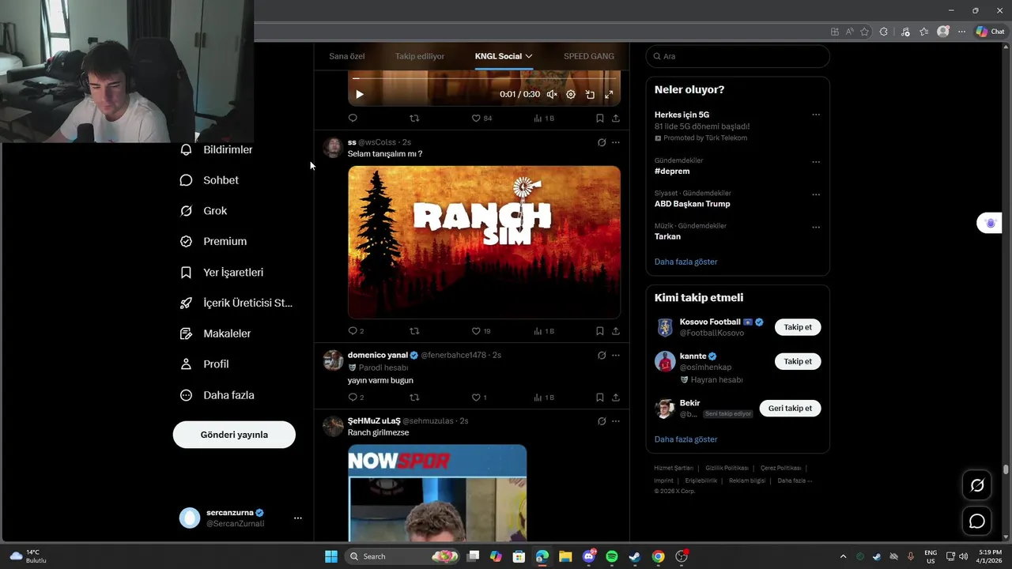This screenshot has width=1012, height=569.
Task: Click Daha fazla göster under trends
Action: 685,262
